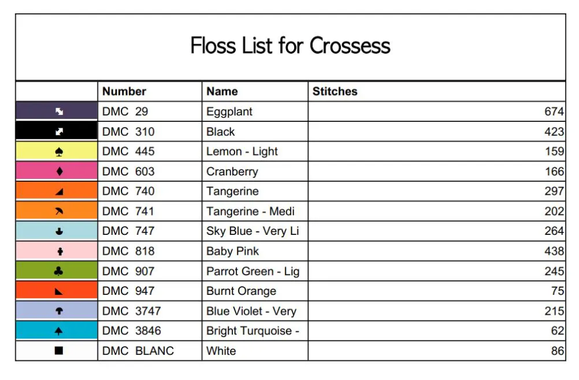Viewport: 579px width, 380px height.
Task: Select the DMC 3747 number cell
Action: (x=131, y=311)
